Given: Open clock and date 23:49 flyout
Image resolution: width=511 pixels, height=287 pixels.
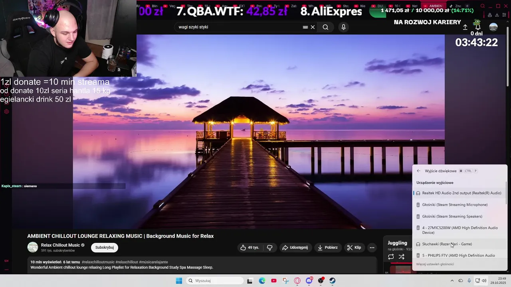Looking at the screenshot, I should click(498, 281).
